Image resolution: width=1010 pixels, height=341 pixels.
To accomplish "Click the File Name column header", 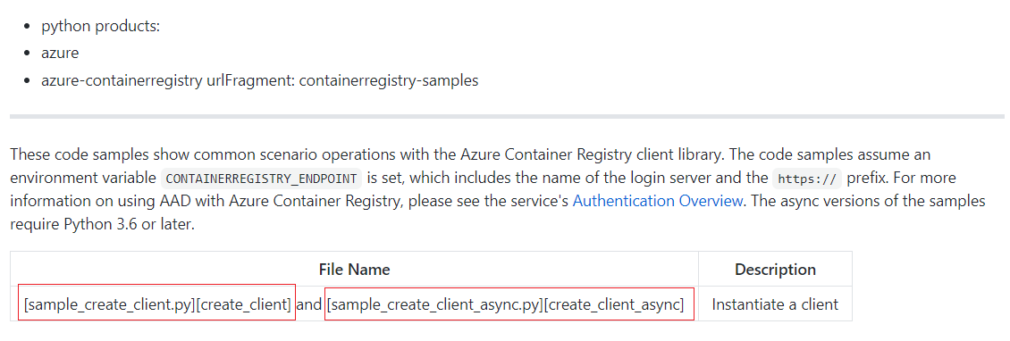I will [x=354, y=269].
